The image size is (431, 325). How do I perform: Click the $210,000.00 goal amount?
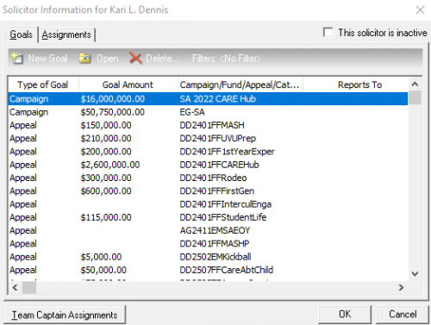(106, 138)
